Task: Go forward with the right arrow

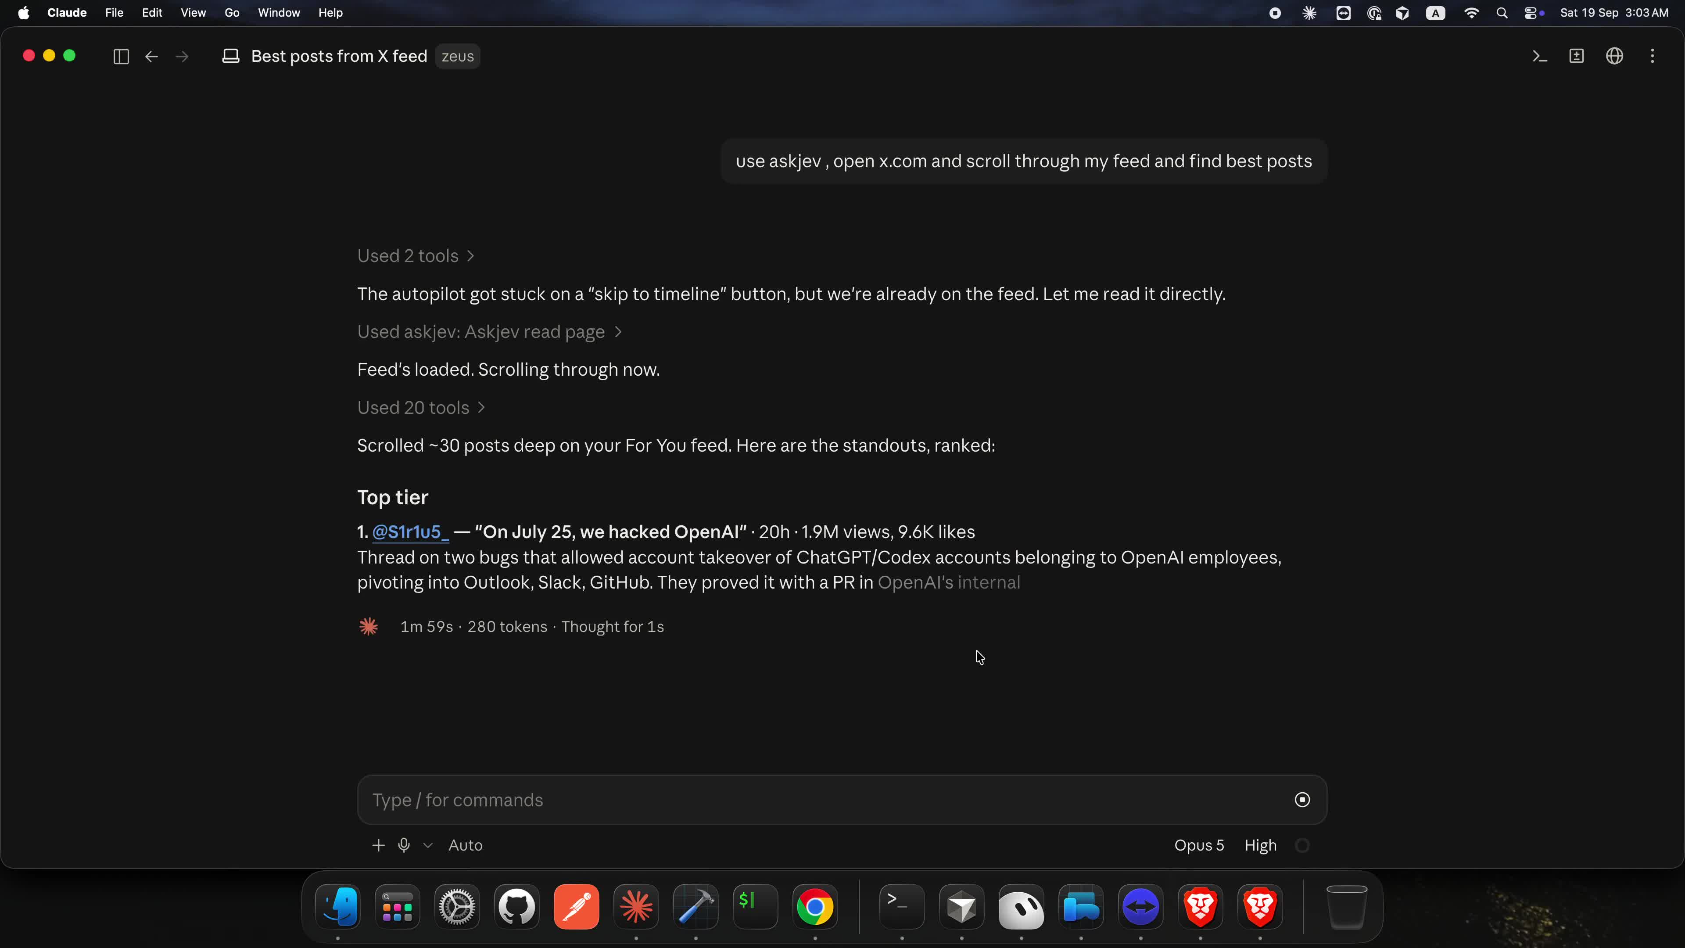Action: tap(183, 56)
